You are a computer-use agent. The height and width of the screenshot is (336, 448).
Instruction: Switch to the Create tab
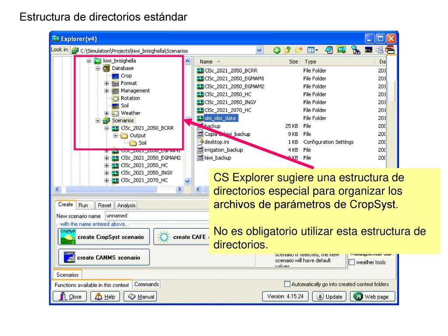(66, 205)
